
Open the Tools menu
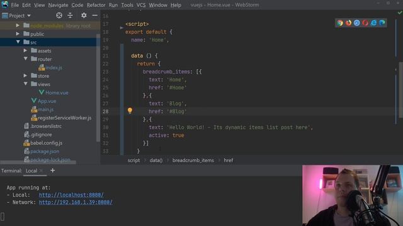pos(127,5)
